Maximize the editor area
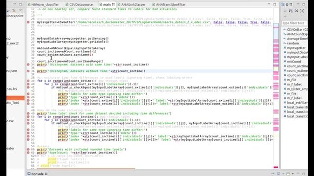 (275, 4)
